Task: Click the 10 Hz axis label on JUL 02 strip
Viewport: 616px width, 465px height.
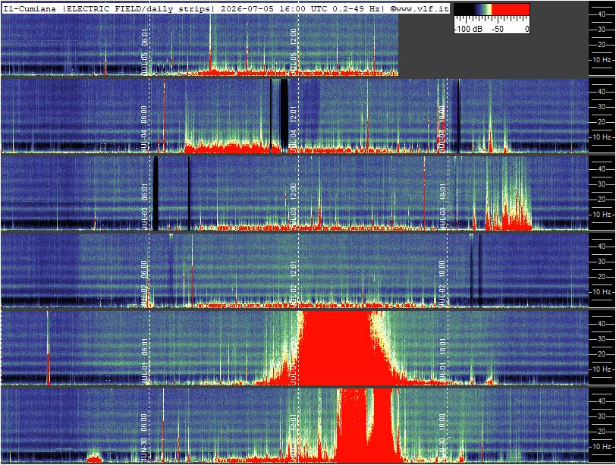Action: pos(602,292)
